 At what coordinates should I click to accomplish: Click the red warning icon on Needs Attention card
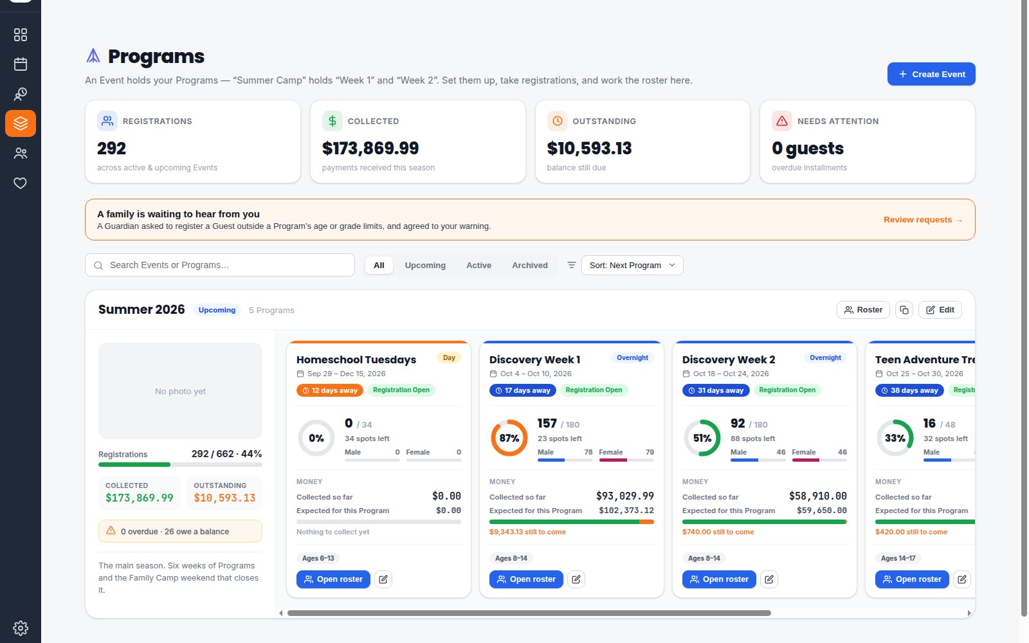coord(782,121)
